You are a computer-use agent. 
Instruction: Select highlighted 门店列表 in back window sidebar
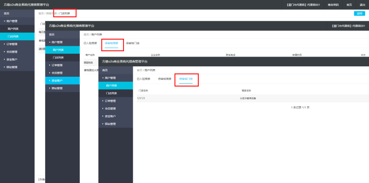coord(17,36)
